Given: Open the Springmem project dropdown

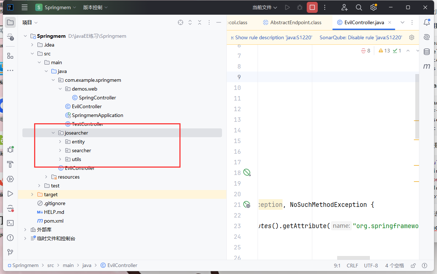Looking at the screenshot, I should click(56, 7).
